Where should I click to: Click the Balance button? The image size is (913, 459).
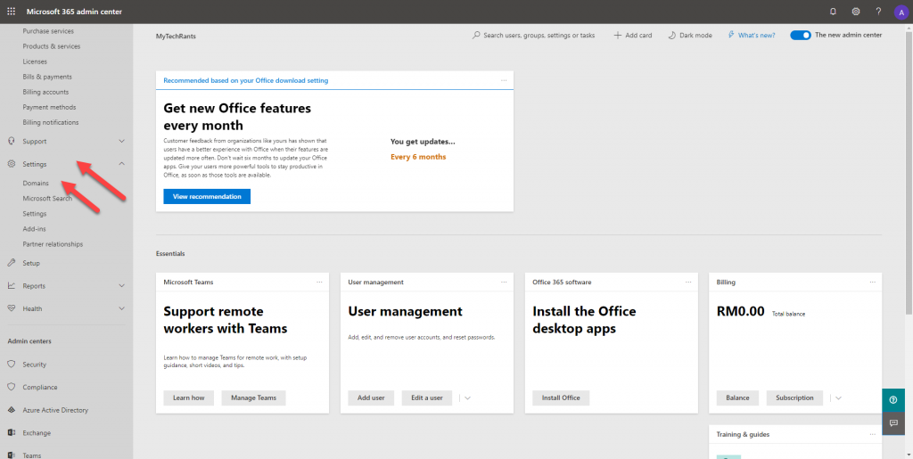(x=737, y=398)
